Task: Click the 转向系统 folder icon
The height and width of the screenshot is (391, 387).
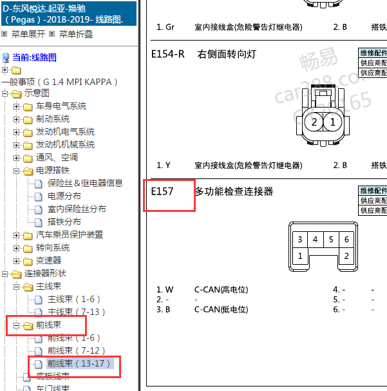Action: pyautogui.click(x=28, y=249)
